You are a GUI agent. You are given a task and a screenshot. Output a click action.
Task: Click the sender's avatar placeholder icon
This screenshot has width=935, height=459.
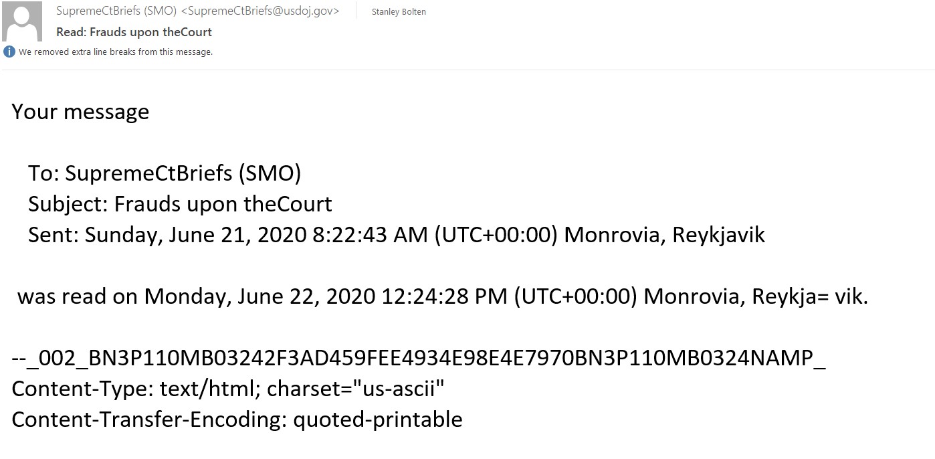pyautogui.click(x=23, y=21)
